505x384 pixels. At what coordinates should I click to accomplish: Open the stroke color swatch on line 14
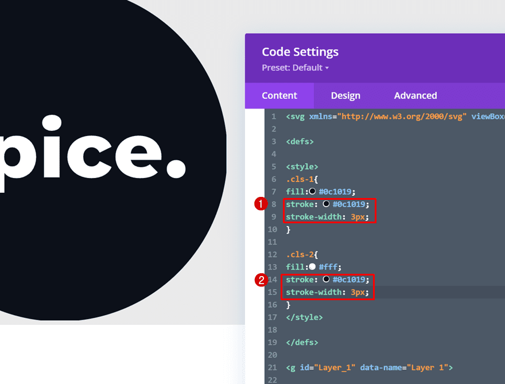click(x=326, y=280)
